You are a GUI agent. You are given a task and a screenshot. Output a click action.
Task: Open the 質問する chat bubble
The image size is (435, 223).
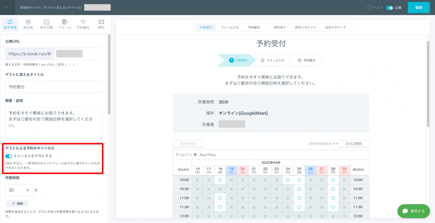pos(413,211)
